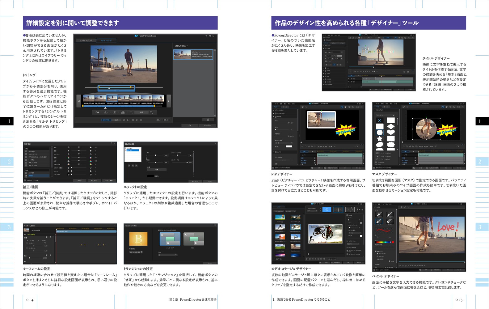Uncheck the フォーカス effect checkbox

pyautogui.click(x=126, y=150)
